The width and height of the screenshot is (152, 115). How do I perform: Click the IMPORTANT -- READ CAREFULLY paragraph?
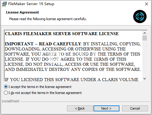tap(73, 57)
